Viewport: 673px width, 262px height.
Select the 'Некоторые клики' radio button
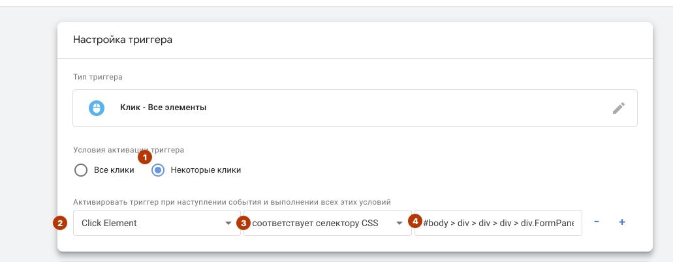click(x=158, y=170)
